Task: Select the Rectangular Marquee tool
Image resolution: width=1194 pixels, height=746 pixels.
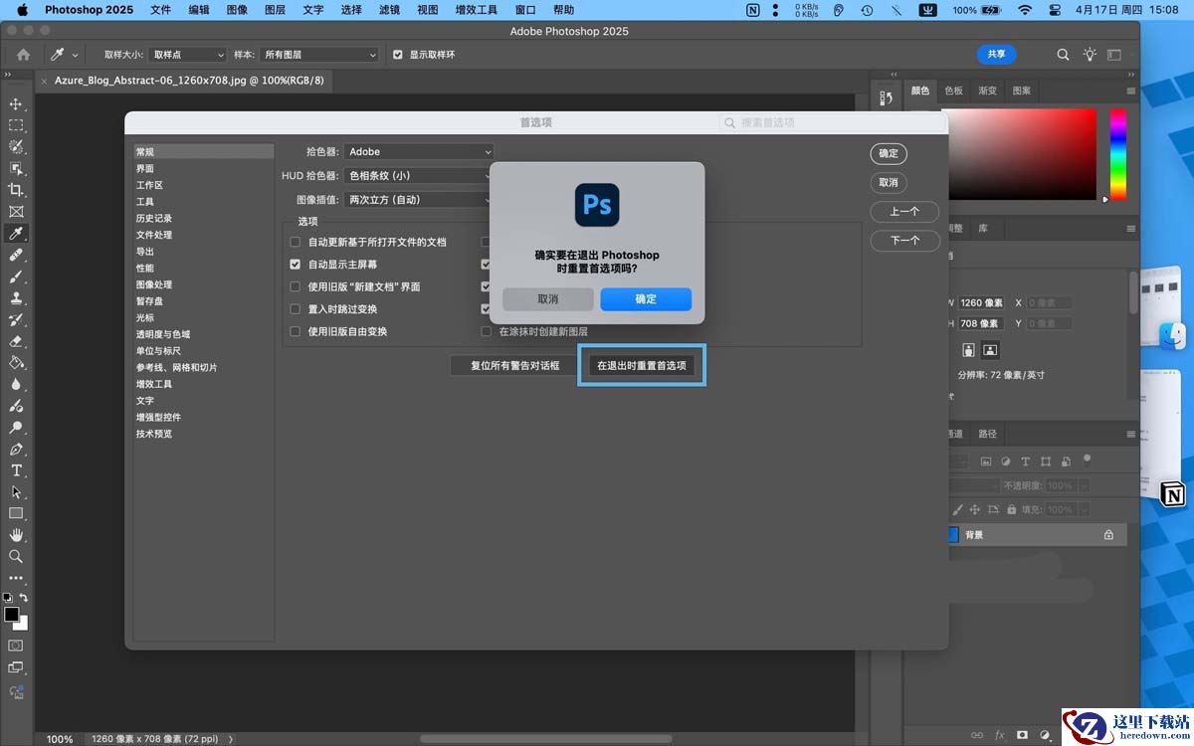Action: click(x=16, y=125)
